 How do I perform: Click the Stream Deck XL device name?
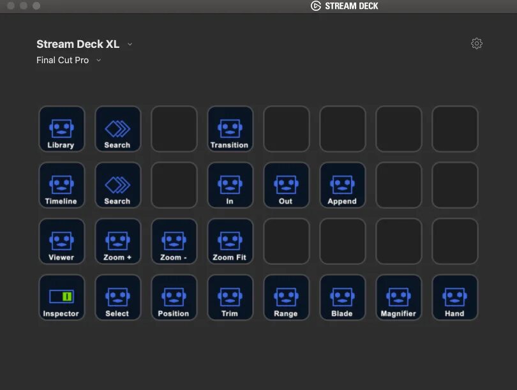point(78,44)
